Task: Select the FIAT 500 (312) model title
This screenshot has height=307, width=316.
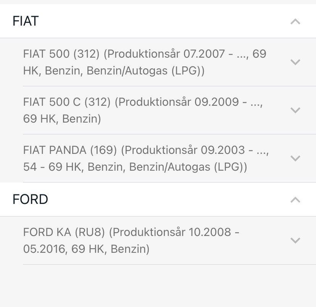Action: point(61,54)
